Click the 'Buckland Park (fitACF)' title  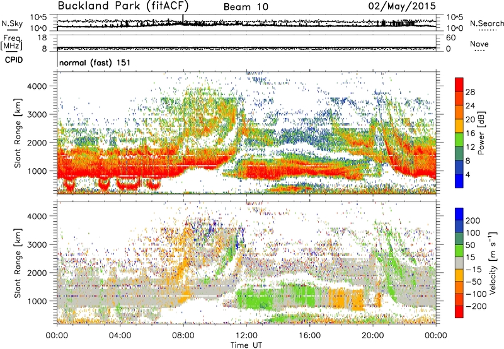pos(123,6)
